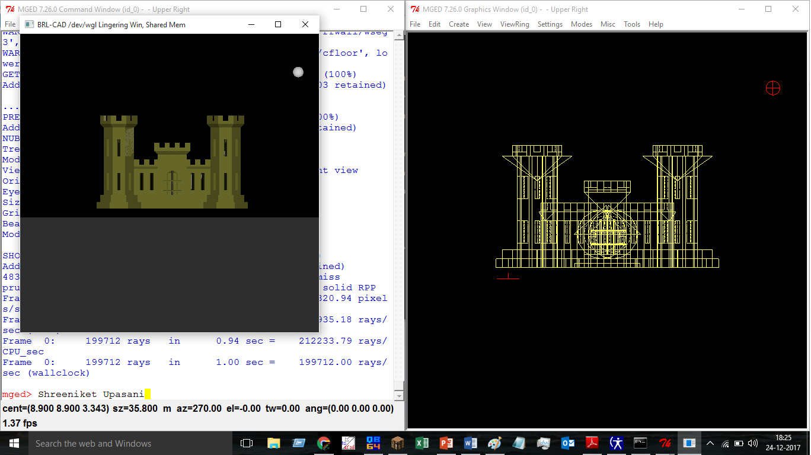The image size is (811, 455).
Task: Close the MGED Command Window
Action: (x=391, y=9)
